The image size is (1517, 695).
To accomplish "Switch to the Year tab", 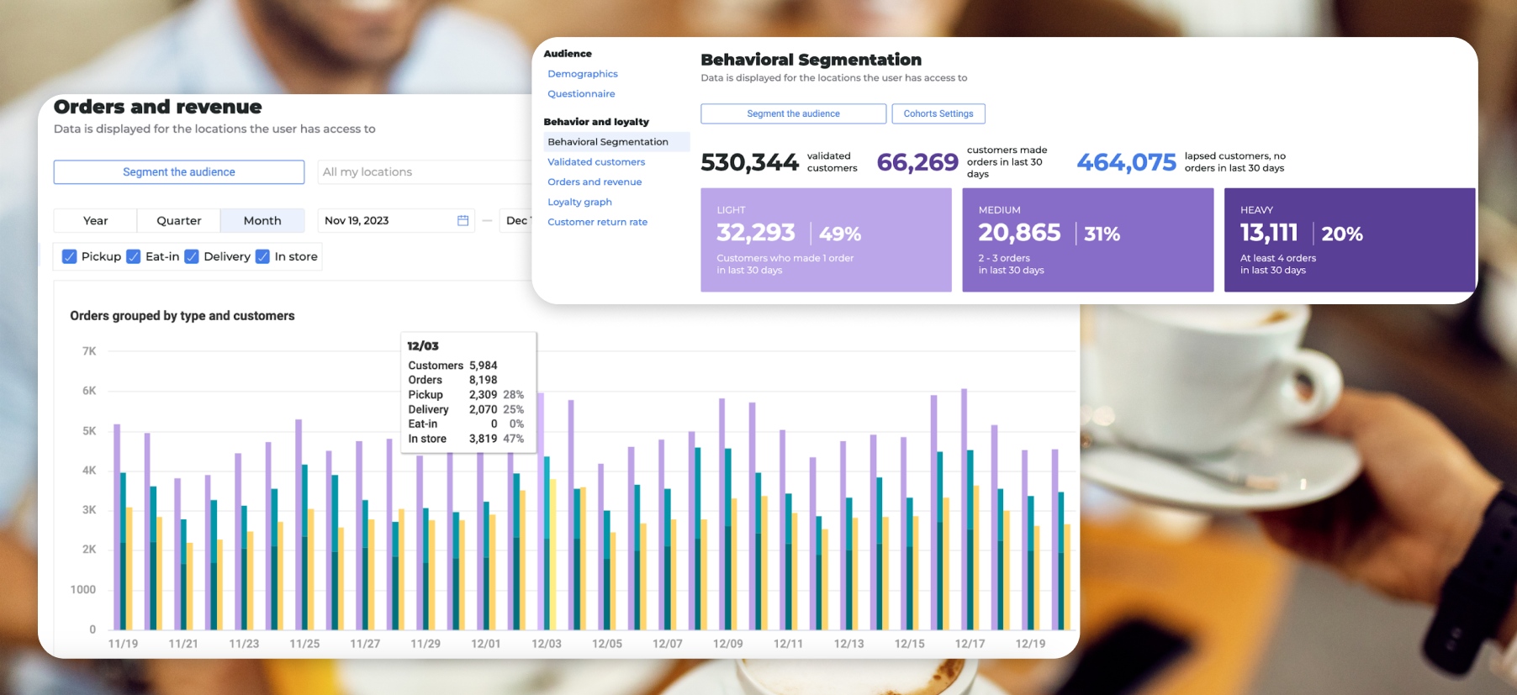I will [x=95, y=220].
